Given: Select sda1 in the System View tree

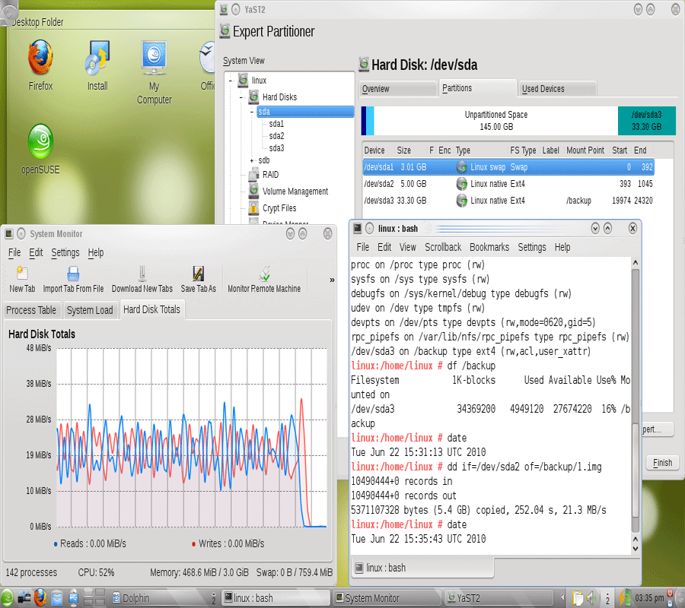Looking at the screenshot, I should [x=276, y=124].
